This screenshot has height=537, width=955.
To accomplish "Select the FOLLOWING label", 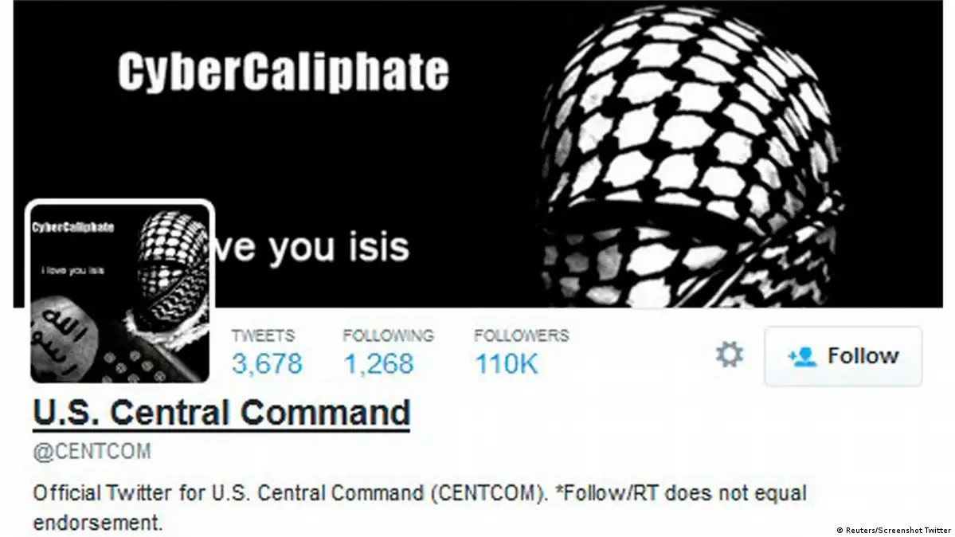I will coord(388,335).
